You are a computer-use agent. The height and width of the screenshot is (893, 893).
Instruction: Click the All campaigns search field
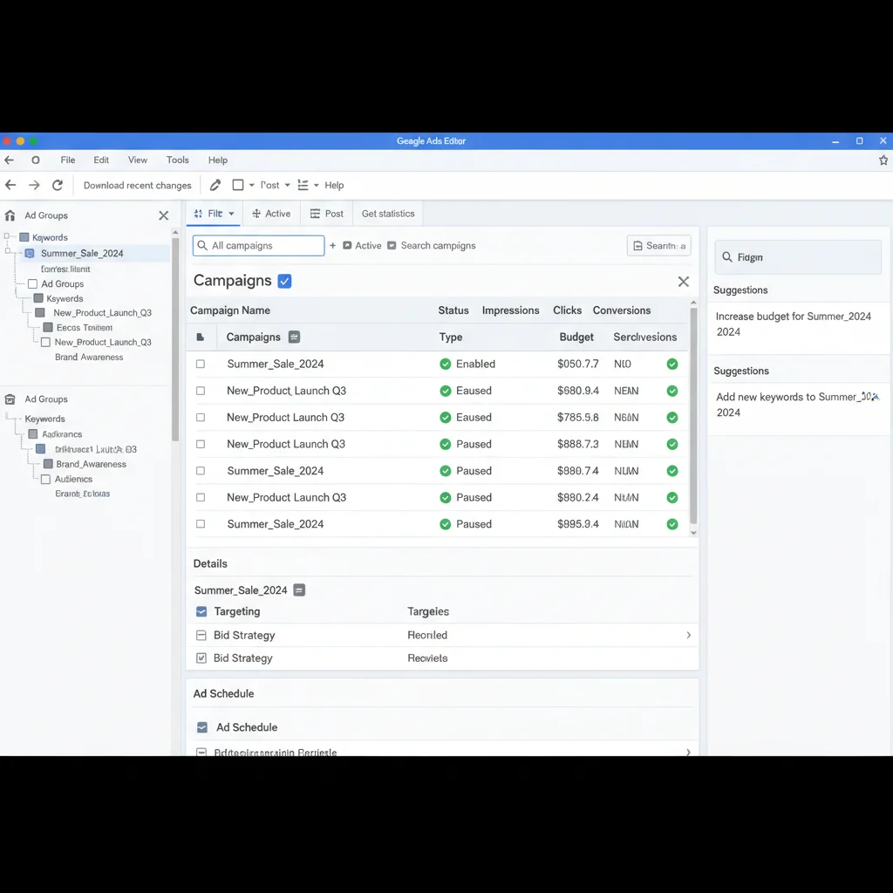click(258, 245)
